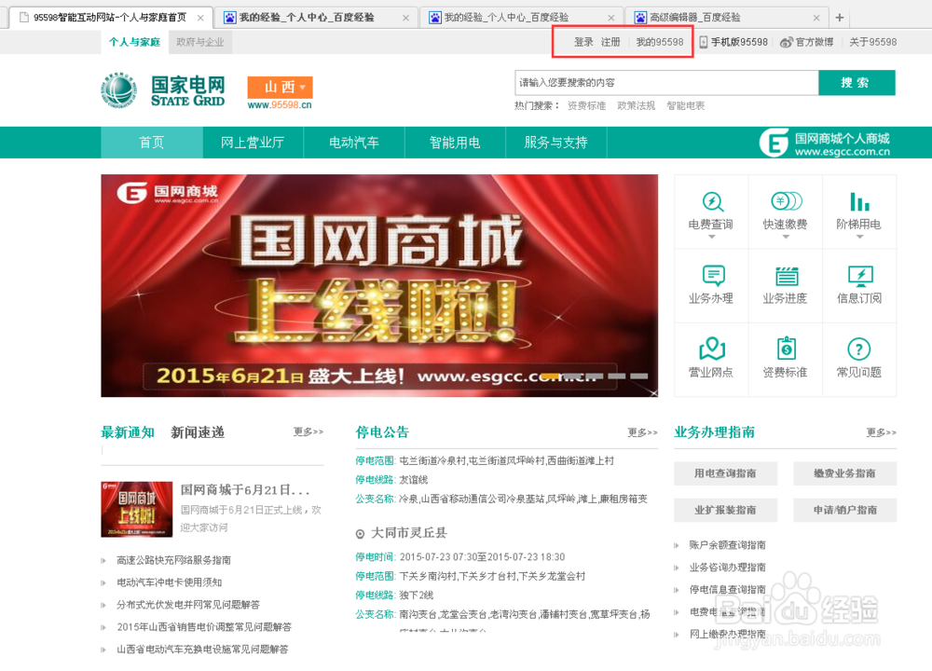Click the 缴费业务指南 button
The height and width of the screenshot is (671, 932).
[844, 473]
